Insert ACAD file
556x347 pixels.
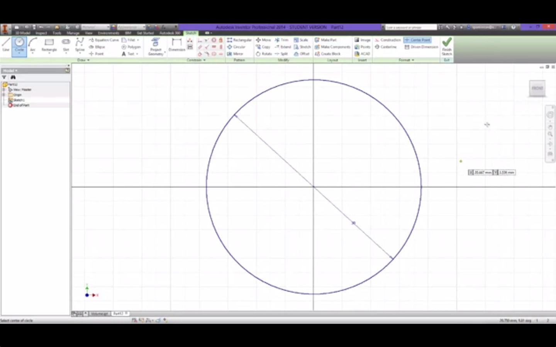(362, 54)
